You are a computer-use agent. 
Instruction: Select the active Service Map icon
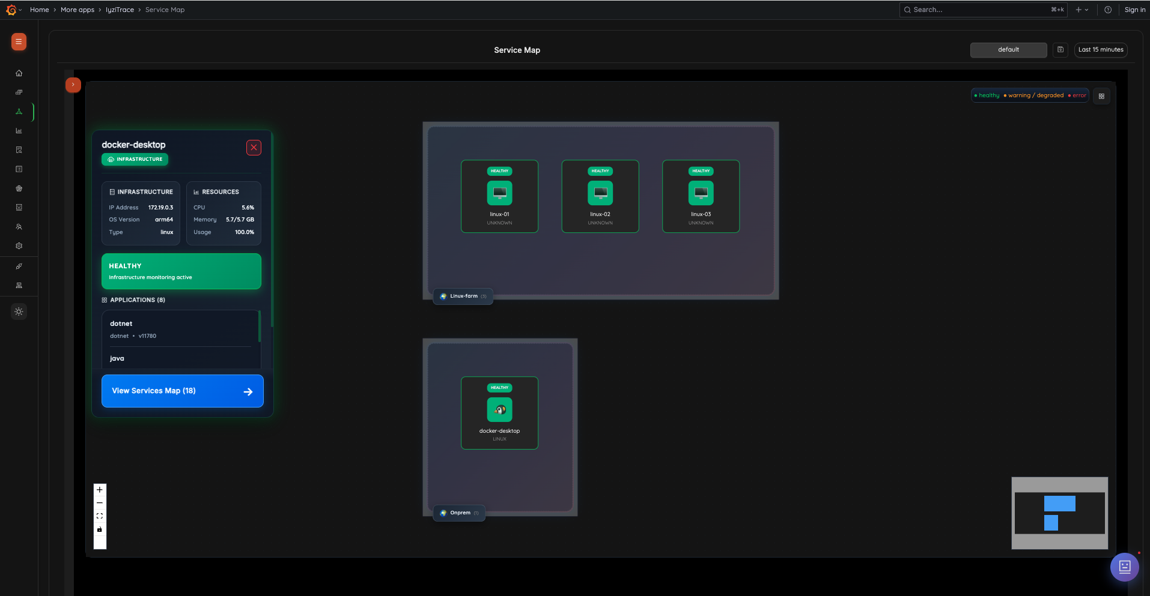point(19,111)
